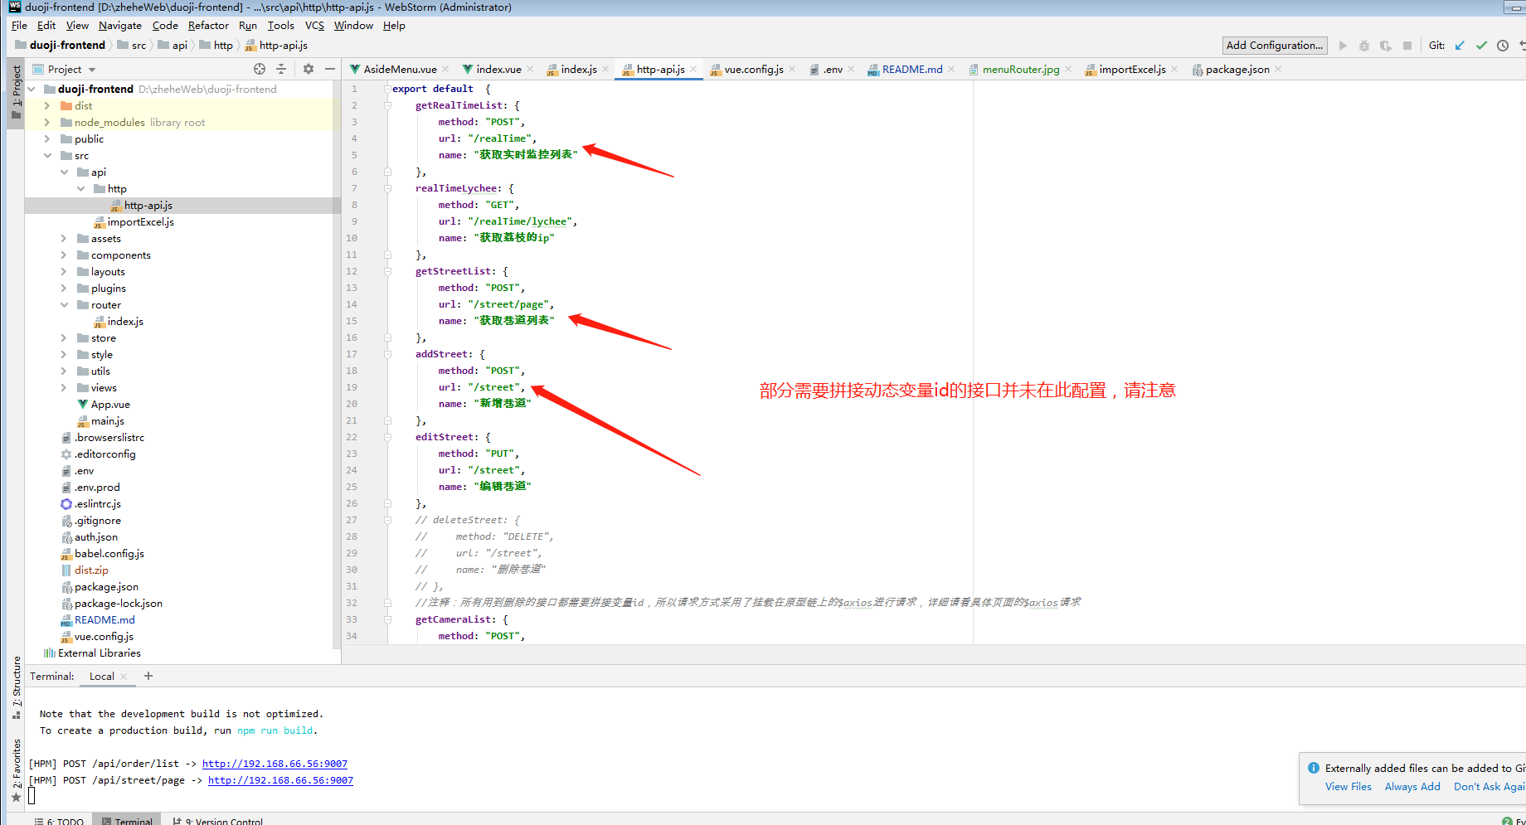Viewport: 1526px width, 825px height.
Task: Click the Always Add link in notification
Action: pyautogui.click(x=1412, y=787)
